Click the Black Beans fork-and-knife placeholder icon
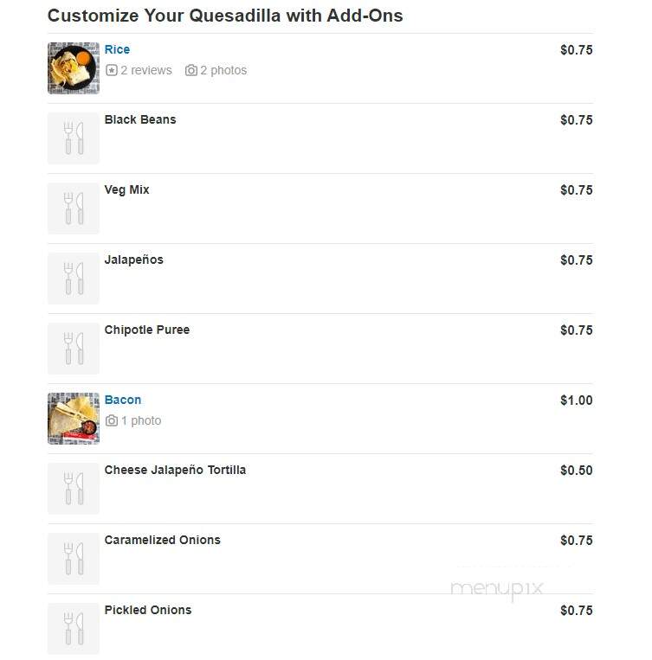 pyautogui.click(x=74, y=138)
